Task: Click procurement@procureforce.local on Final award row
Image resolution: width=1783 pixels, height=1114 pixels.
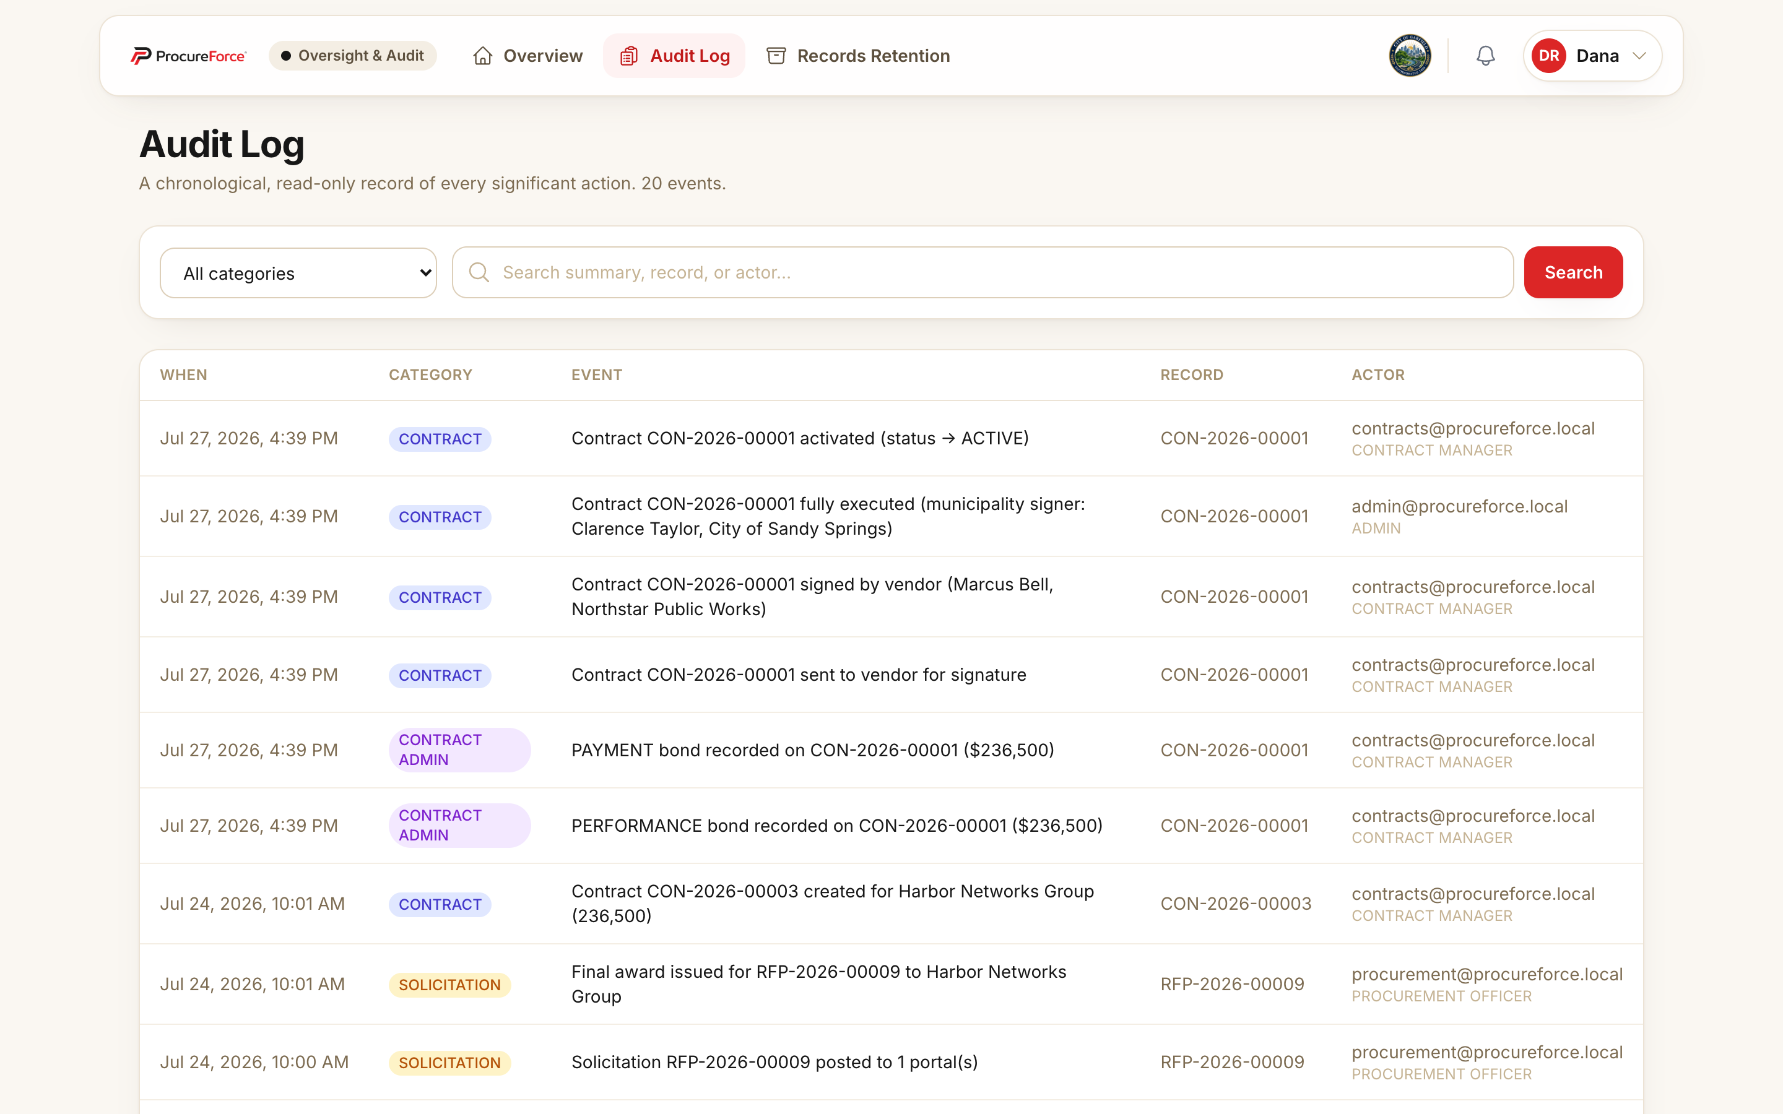Action: [1487, 975]
